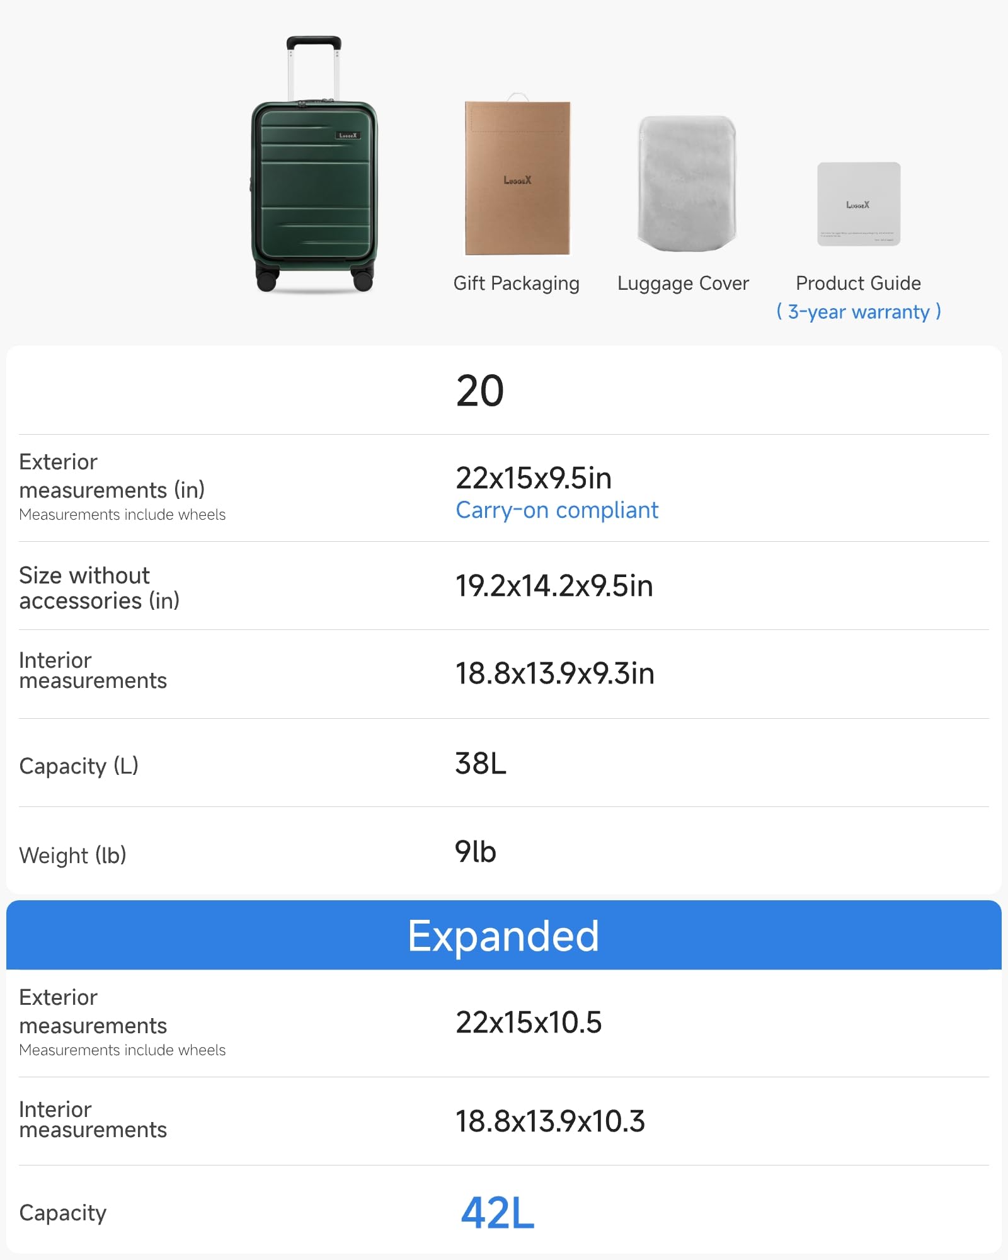Open the 3-year warranty link
1008x1260 pixels.
pyautogui.click(x=858, y=312)
